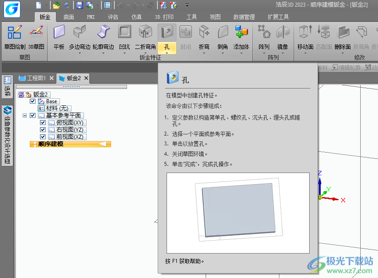Toggle the Base checkbox in tree
The image size is (378, 278).
point(33,101)
